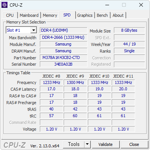Expand the Slot #1 memory slot dropdown
The image size is (150, 150).
pyautogui.click(x=33, y=30)
